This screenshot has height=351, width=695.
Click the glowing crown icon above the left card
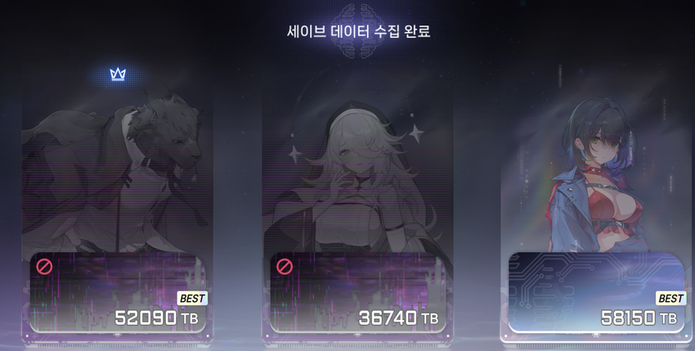click(x=118, y=74)
